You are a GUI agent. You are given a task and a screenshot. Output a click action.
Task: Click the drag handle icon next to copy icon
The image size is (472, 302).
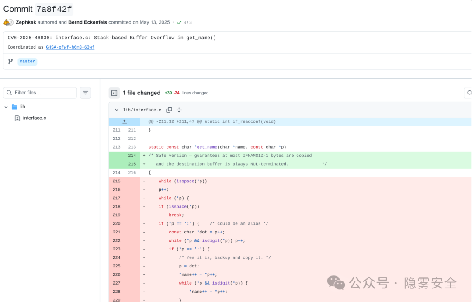(x=179, y=110)
